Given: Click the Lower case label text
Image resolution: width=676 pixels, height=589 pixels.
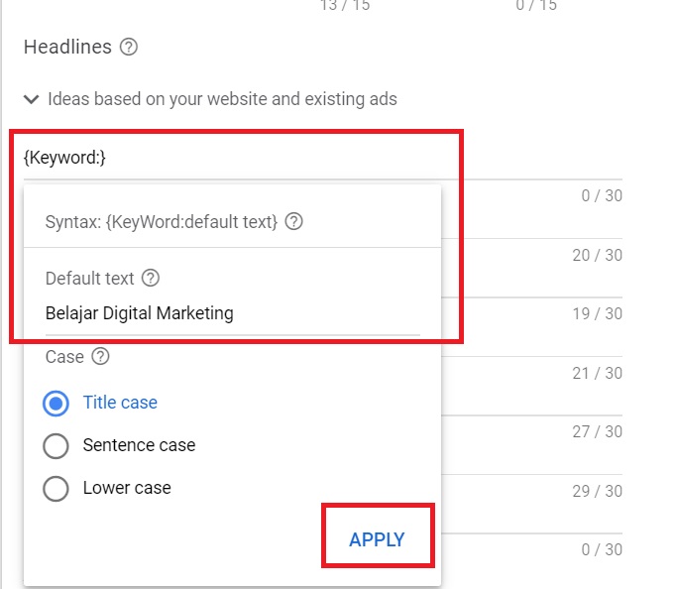Looking at the screenshot, I should 127,488.
